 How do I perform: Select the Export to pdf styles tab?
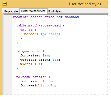pos(33,11)
